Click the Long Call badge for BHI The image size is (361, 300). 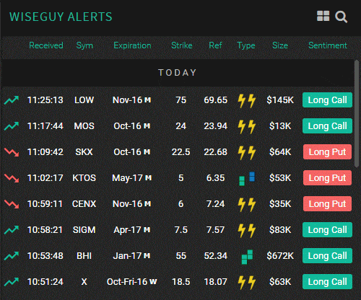[x=327, y=256]
